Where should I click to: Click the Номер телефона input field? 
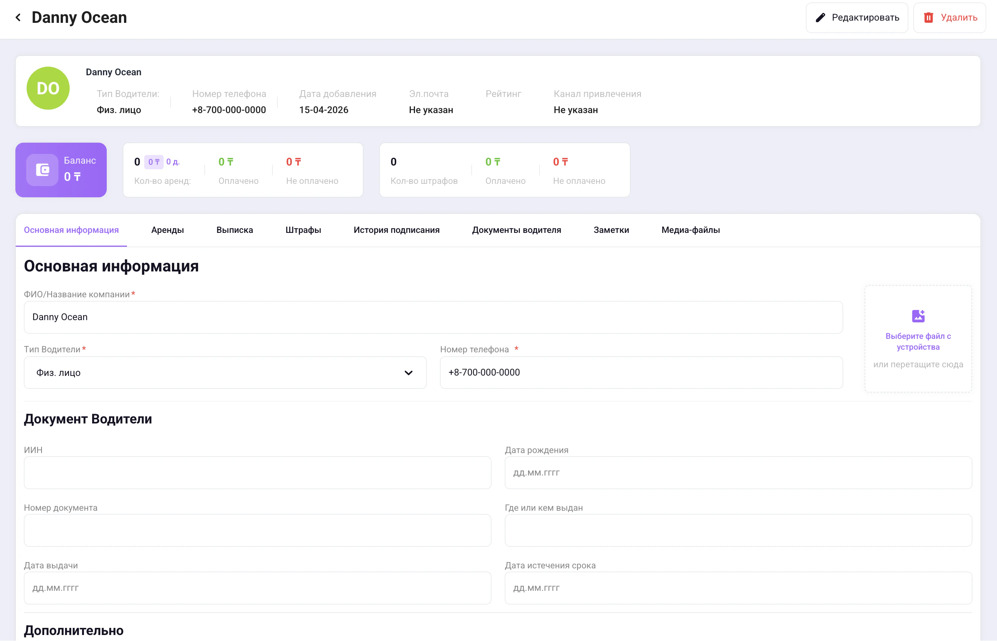pyautogui.click(x=641, y=373)
